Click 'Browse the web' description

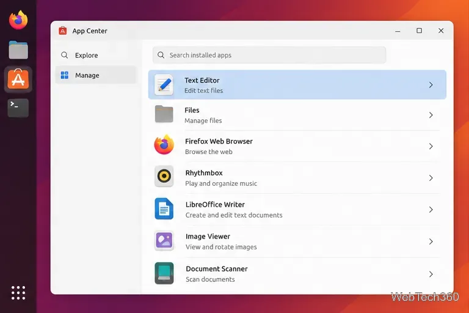pyautogui.click(x=208, y=152)
